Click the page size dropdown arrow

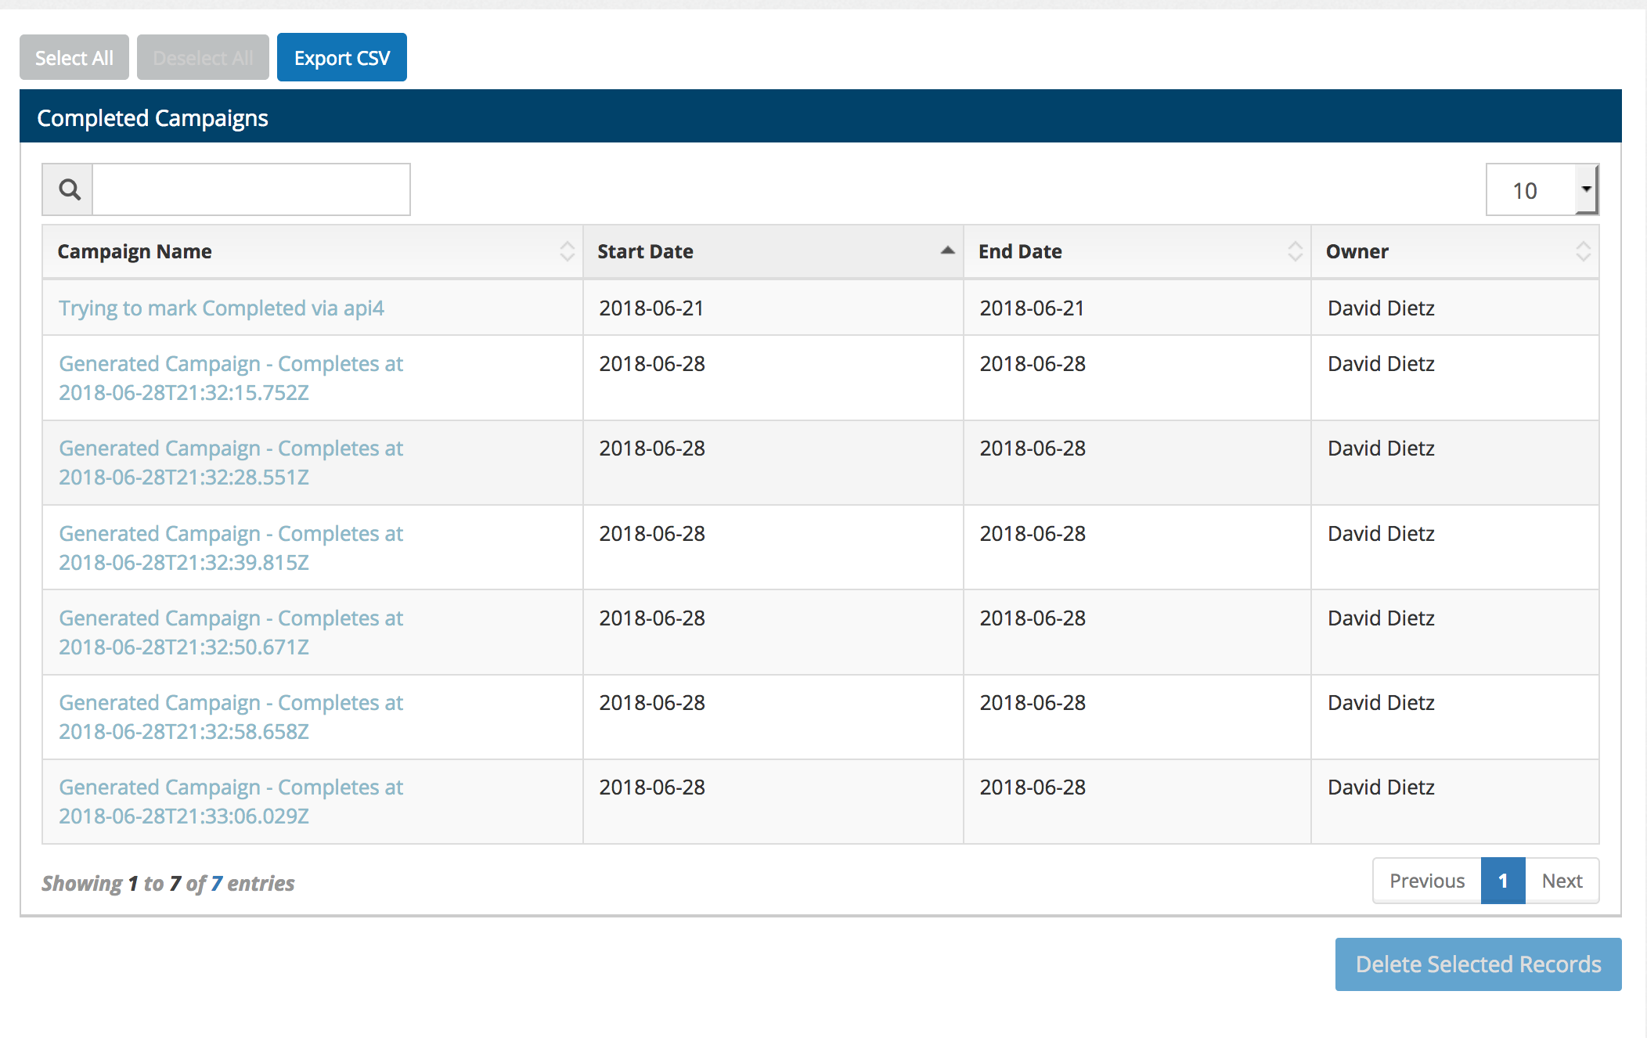coord(1587,189)
